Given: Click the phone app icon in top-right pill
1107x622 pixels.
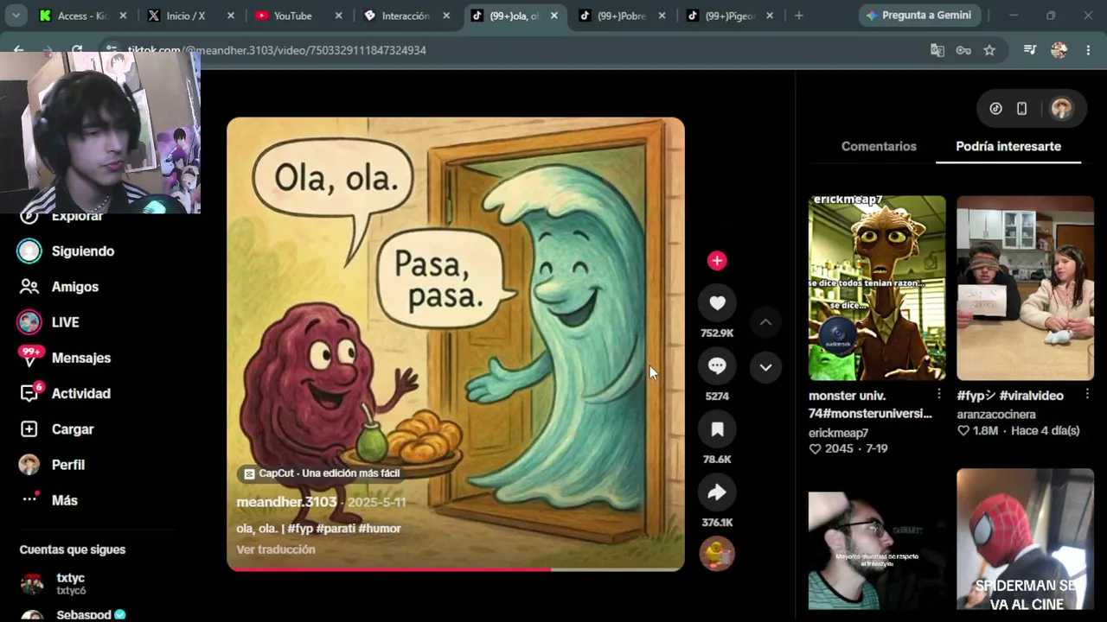Looking at the screenshot, I should click(1021, 109).
